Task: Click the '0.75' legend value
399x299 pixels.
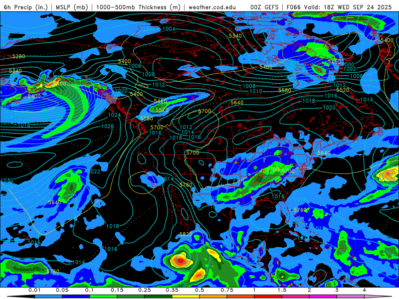Action: 227,290
